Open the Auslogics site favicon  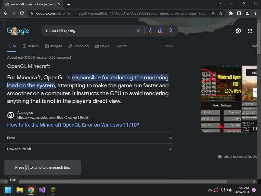[x=11, y=115]
